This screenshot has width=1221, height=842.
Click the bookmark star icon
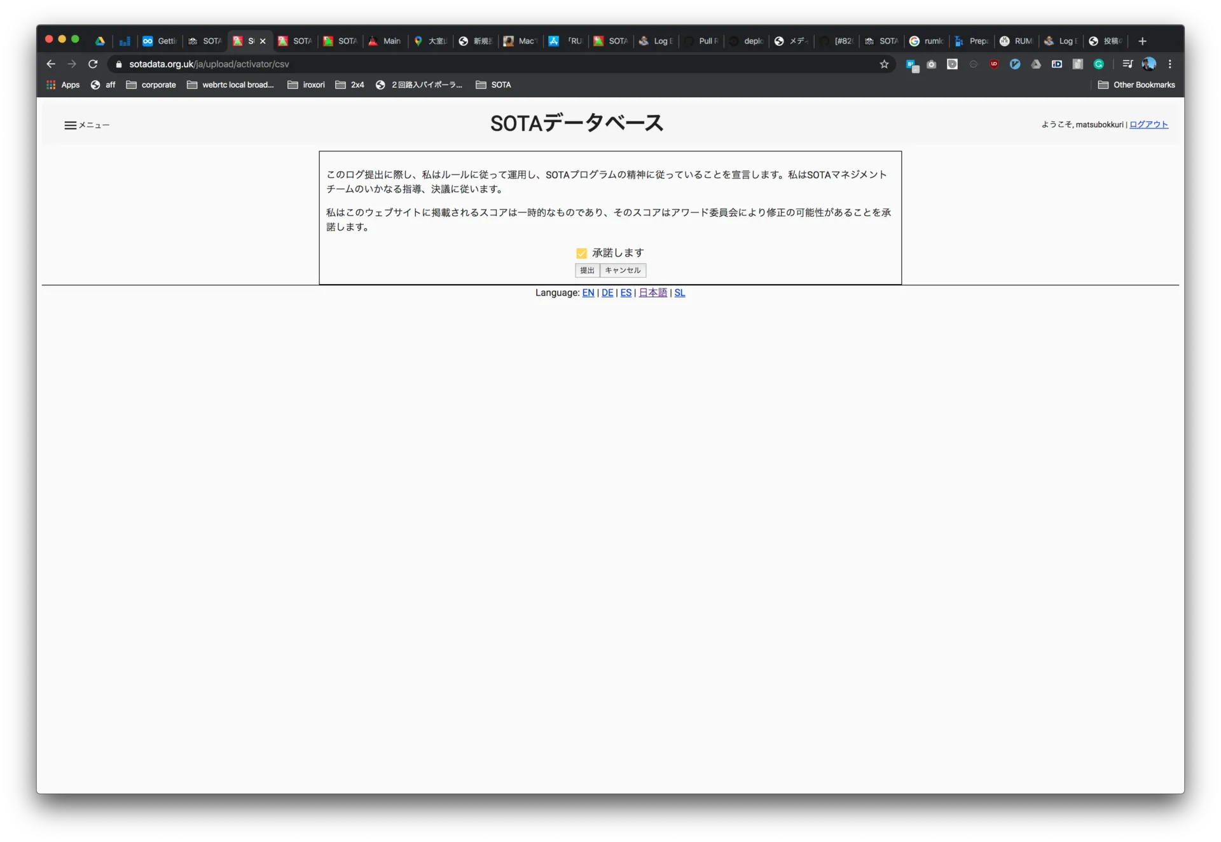click(884, 64)
